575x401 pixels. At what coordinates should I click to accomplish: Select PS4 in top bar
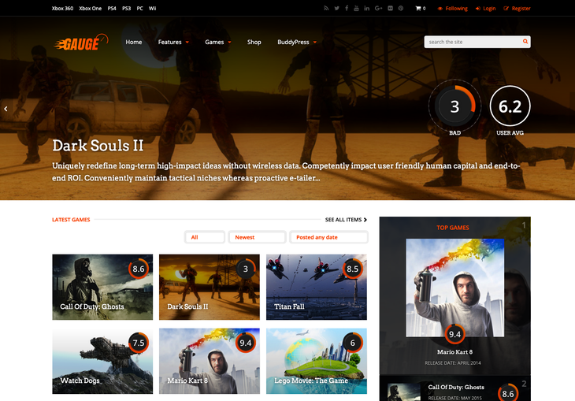(x=112, y=8)
